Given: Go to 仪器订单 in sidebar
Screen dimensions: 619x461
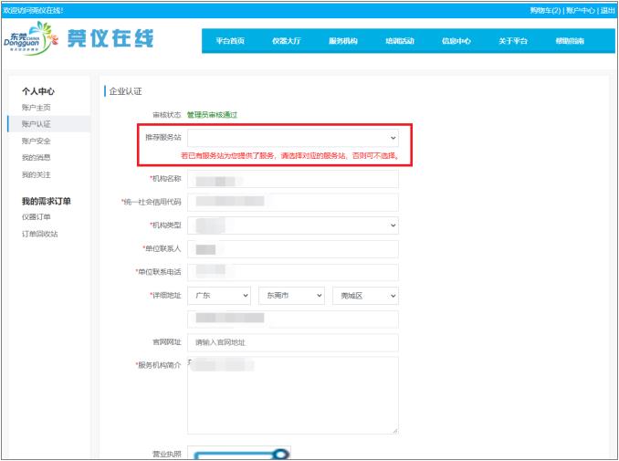Looking at the screenshot, I should [37, 217].
